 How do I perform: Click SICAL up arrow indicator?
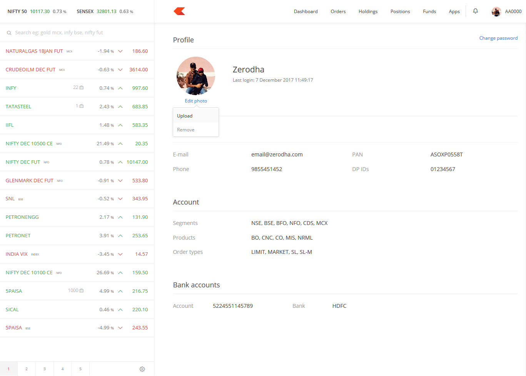tap(120, 310)
